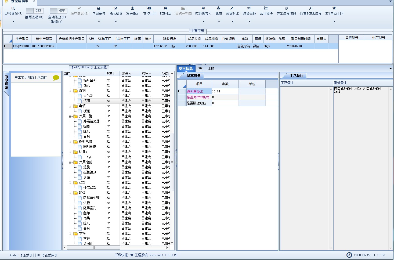The width and height of the screenshot is (394, 260).
Task: Collapse the 阻焊 tree node
Action: coord(70,193)
